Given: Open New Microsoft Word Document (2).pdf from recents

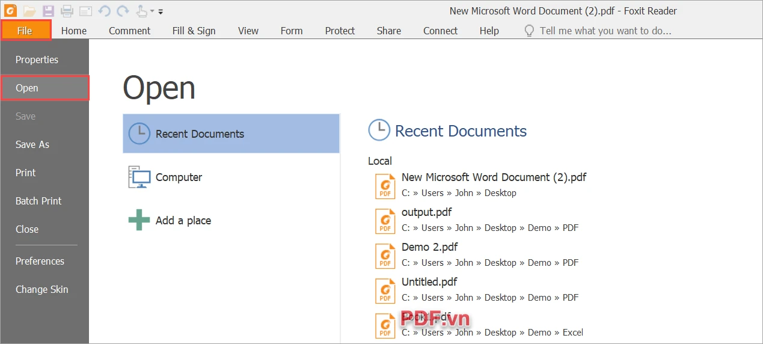Looking at the screenshot, I should [494, 177].
